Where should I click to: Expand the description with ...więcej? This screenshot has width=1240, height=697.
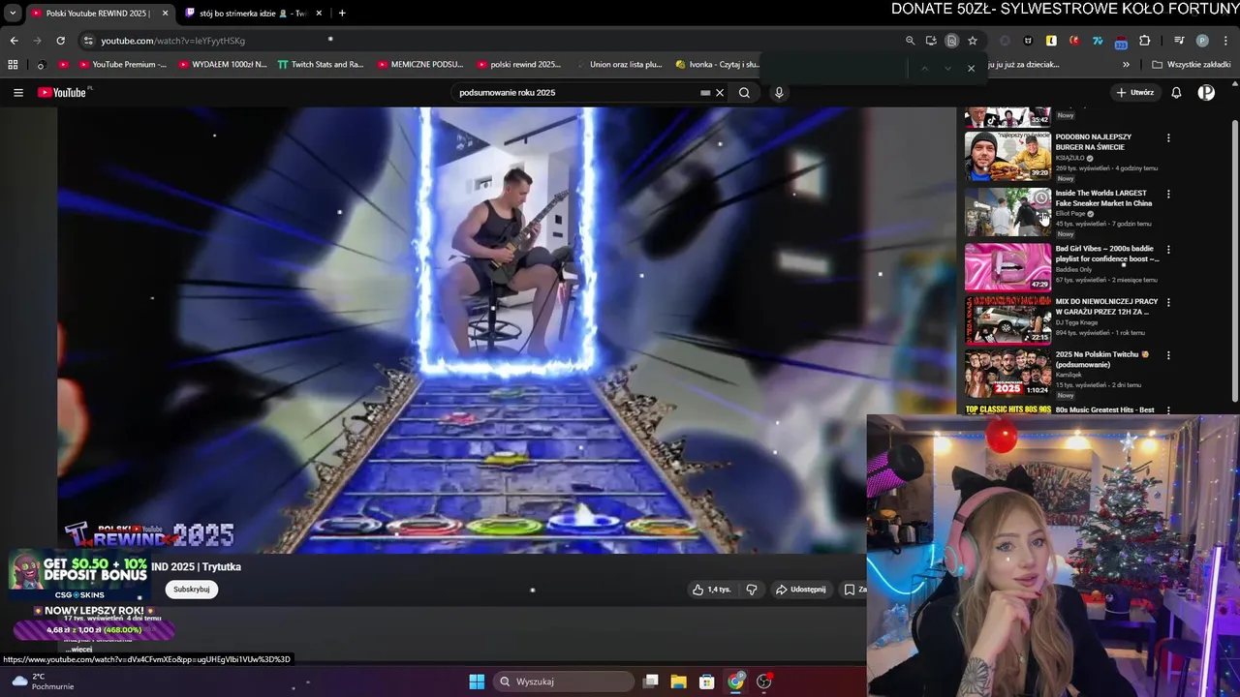click(80, 650)
